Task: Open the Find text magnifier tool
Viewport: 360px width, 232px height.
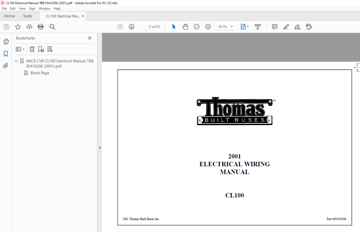Action: [x=52, y=27]
